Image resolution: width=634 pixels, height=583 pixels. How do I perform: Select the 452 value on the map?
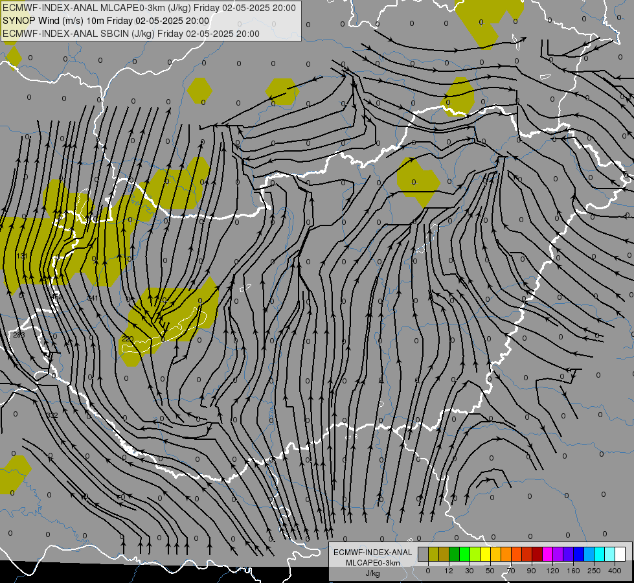click(x=57, y=297)
